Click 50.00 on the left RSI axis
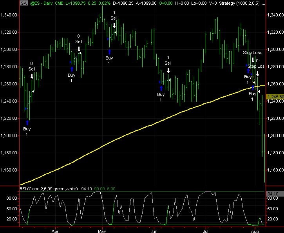Image resolution: width=284 pixels, height=233 pixels. [x=12, y=209]
